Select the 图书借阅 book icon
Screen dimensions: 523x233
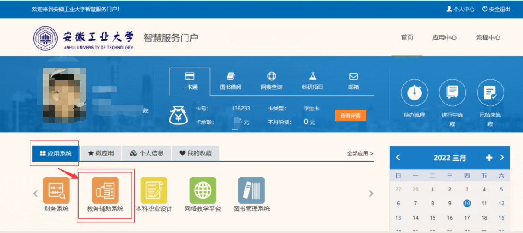tap(231, 76)
